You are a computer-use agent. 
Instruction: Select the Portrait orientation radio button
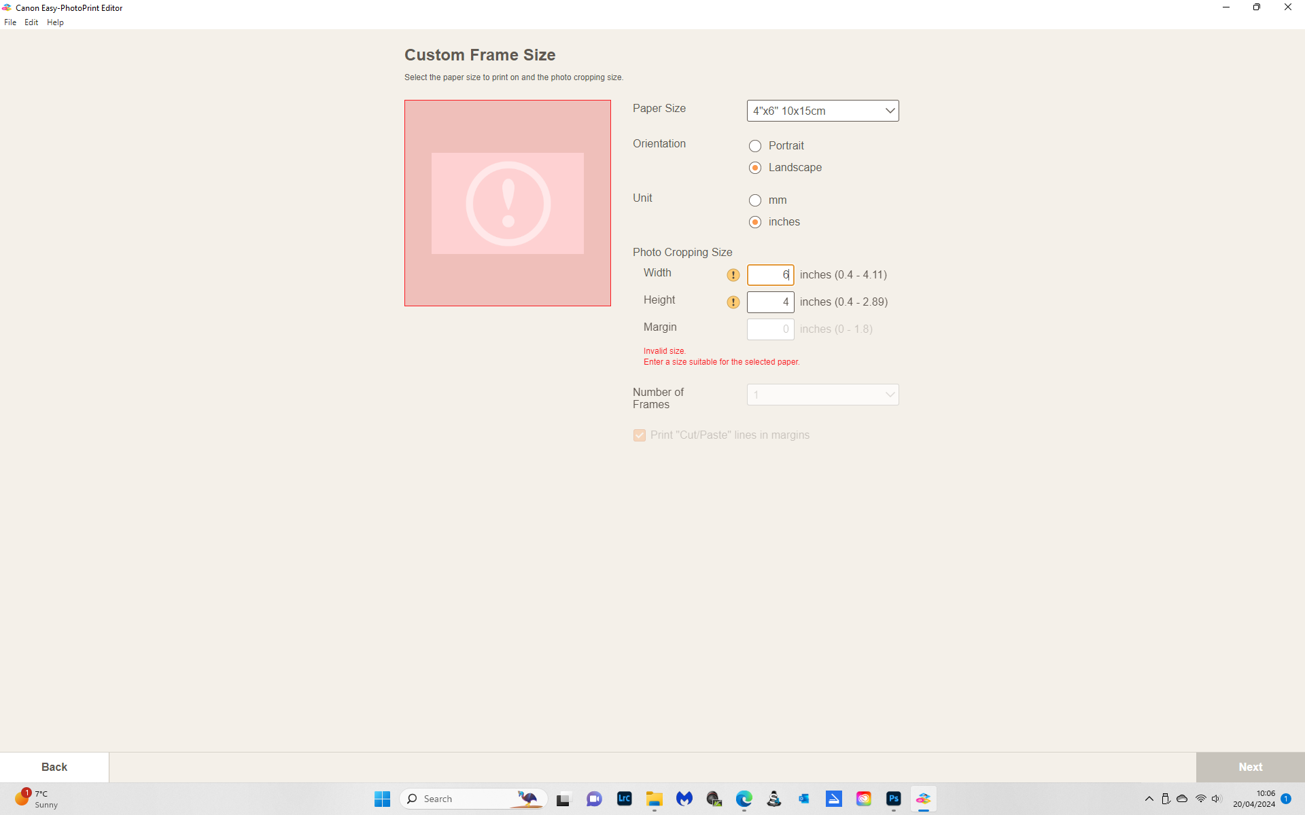pos(754,145)
